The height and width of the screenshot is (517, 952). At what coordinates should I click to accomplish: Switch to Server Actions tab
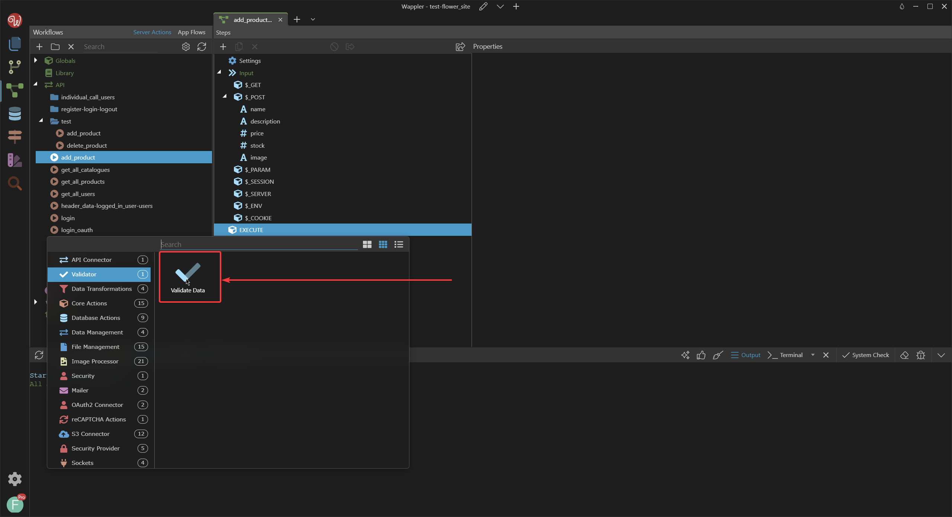tap(152, 32)
